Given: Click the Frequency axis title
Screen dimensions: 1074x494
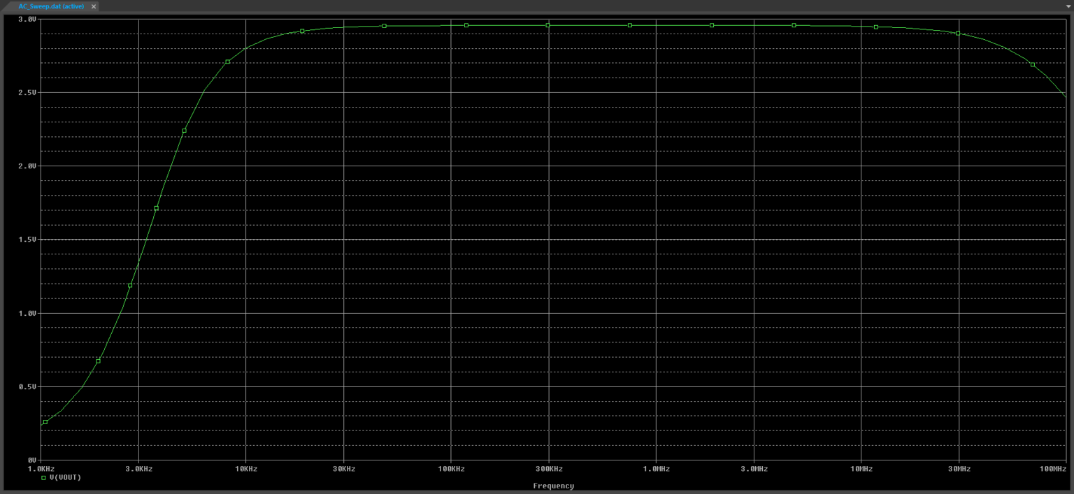Looking at the screenshot, I should (x=553, y=486).
